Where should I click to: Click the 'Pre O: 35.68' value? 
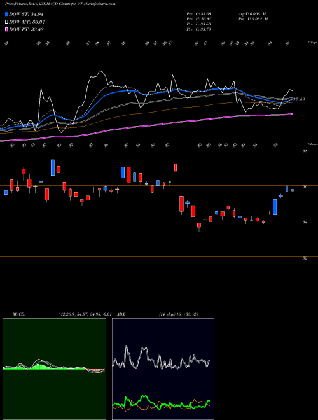[x=198, y=13]
